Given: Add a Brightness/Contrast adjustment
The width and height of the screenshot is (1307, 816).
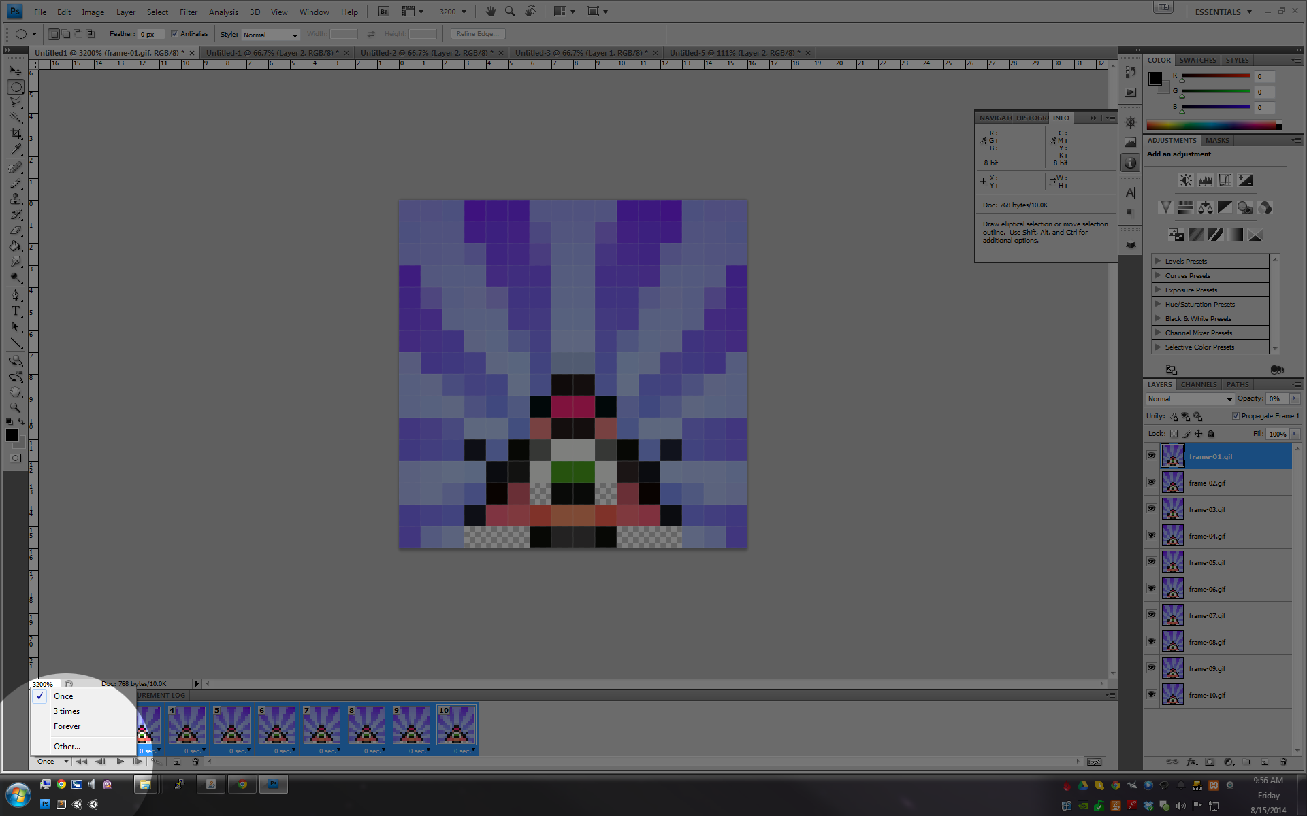Looking at the screenshot, I should point(1185,180).
